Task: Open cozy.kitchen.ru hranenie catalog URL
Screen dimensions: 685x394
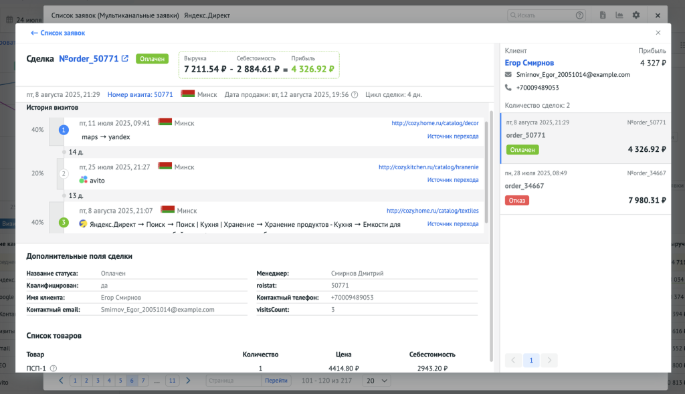Action: tap(428, 167)
